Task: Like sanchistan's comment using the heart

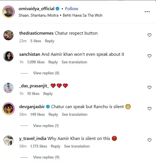Action: point(149,56)
